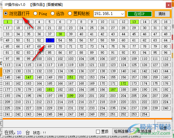Click IP cell 145
Viewport: 174px width, 138px height.
[x=8, y=77]
